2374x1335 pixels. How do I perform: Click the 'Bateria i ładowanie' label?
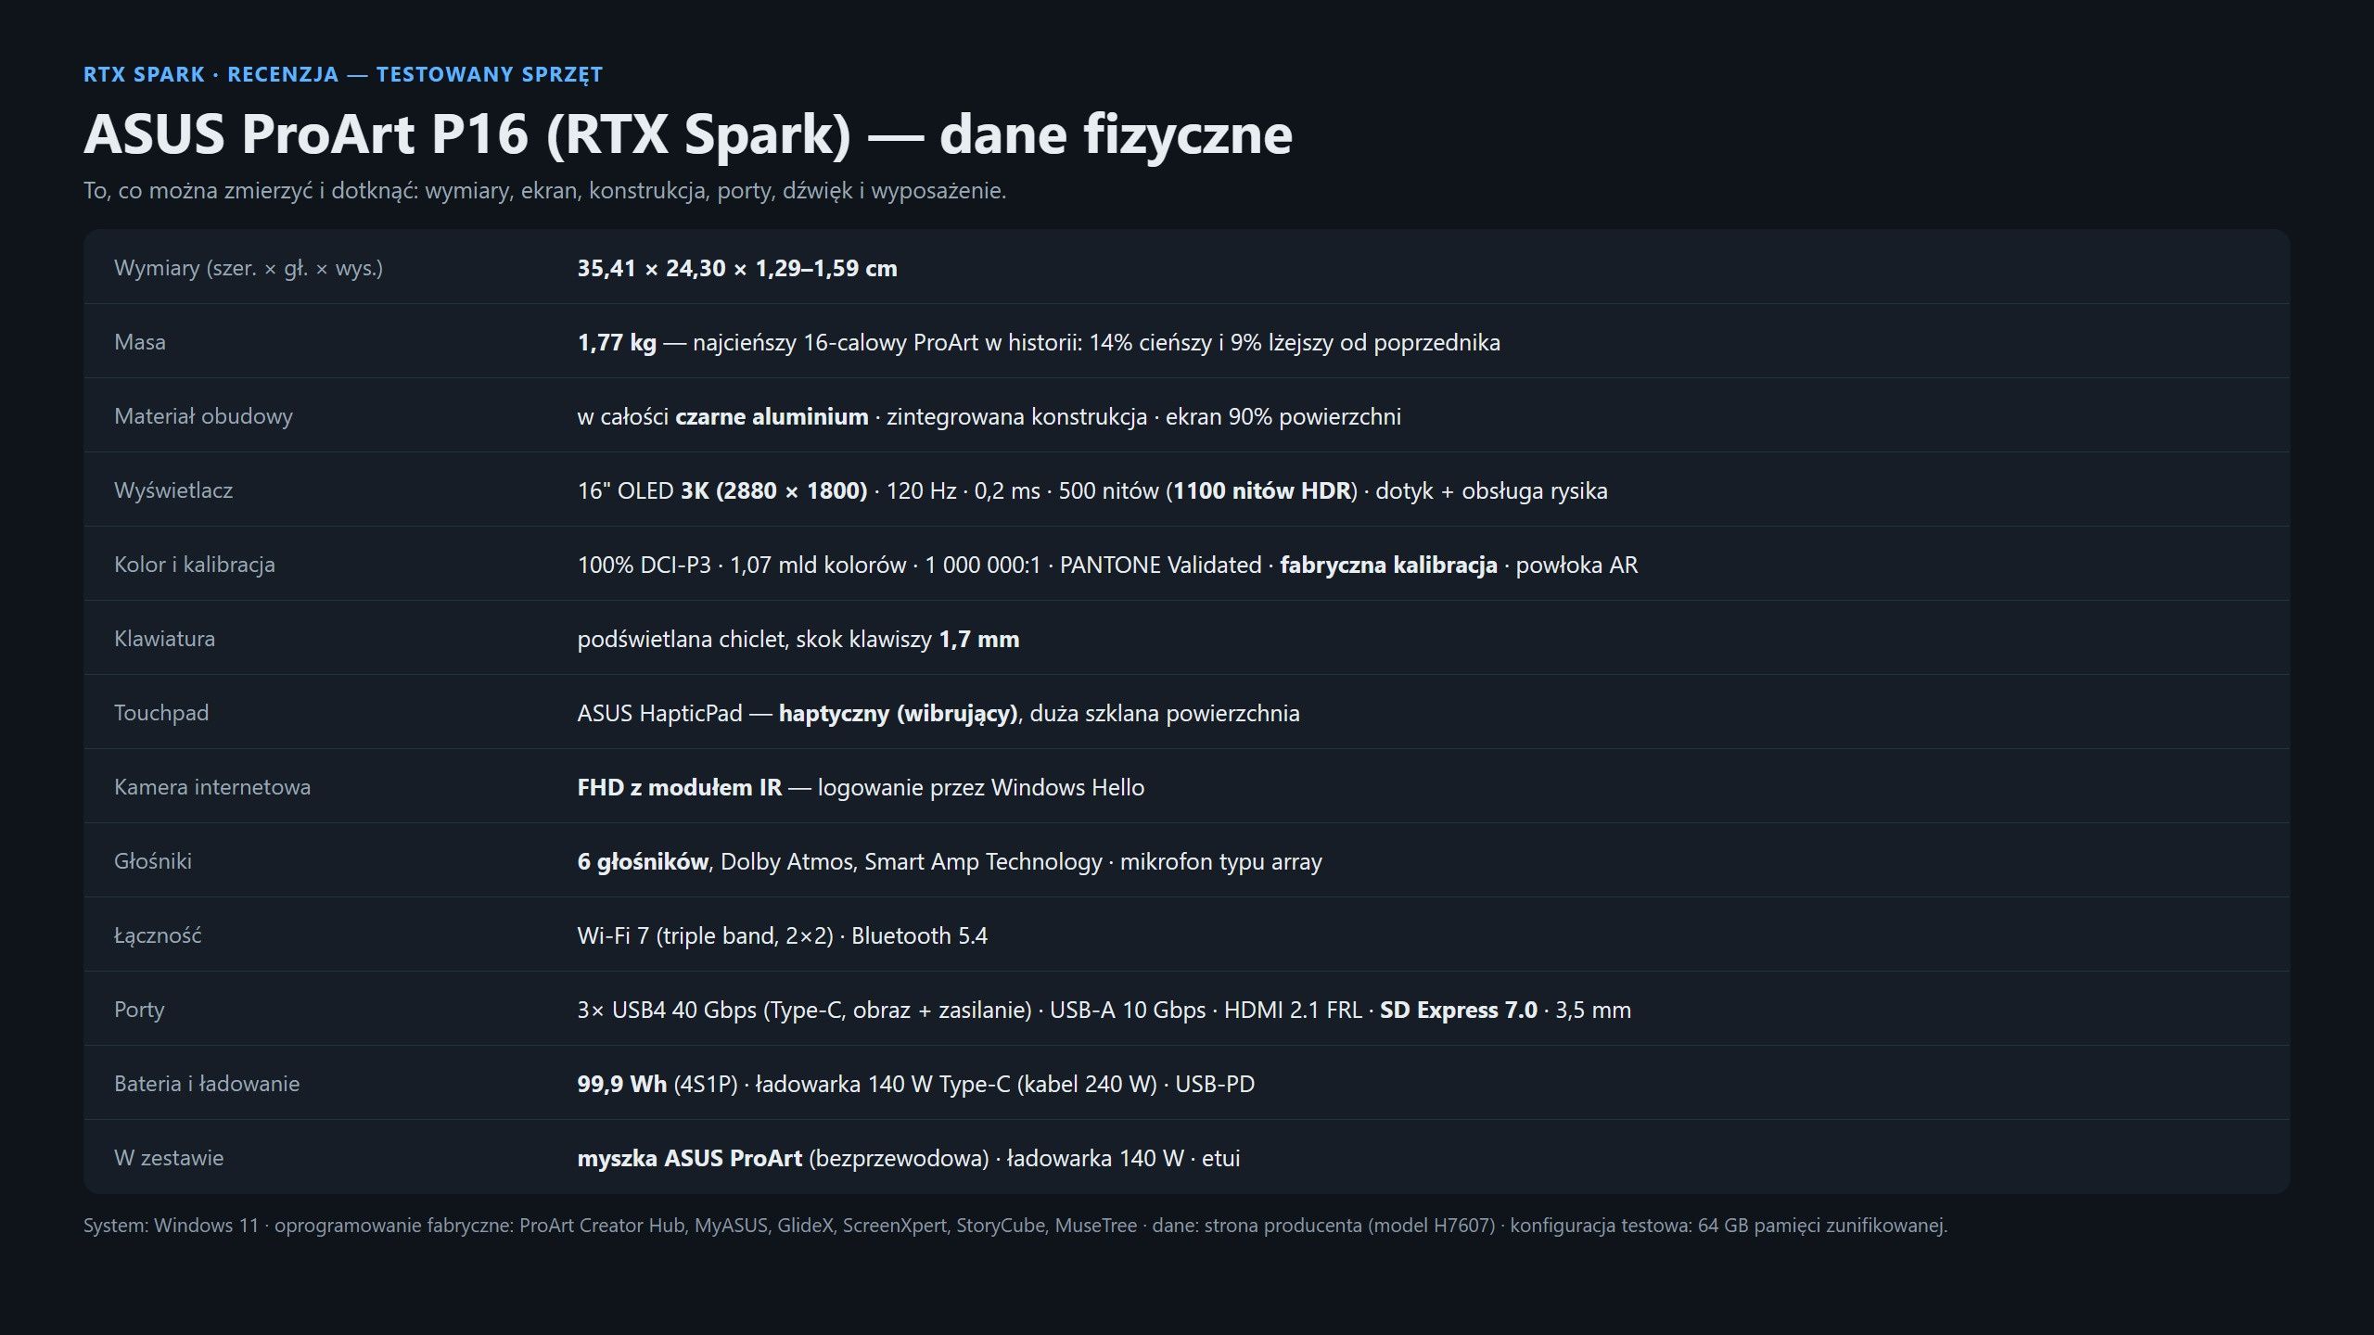pyautogui.click(x=207, y=1084)
